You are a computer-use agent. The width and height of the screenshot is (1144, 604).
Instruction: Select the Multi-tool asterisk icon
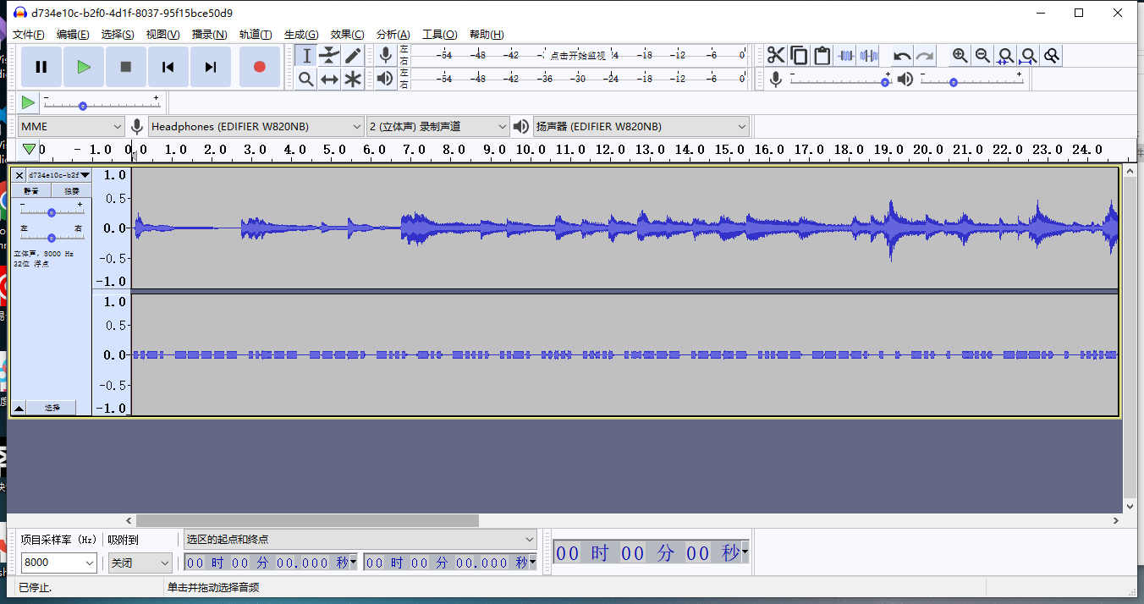point(353,79)
